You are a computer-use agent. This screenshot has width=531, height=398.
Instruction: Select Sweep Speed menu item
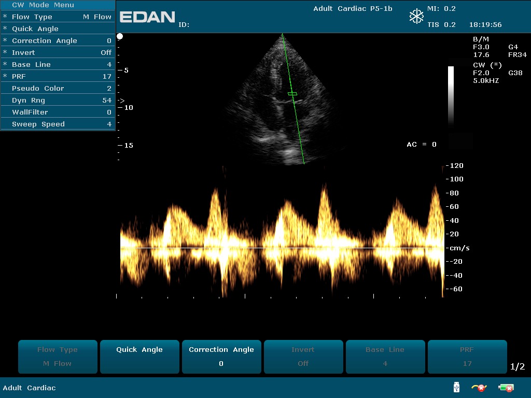coord(58,124)
